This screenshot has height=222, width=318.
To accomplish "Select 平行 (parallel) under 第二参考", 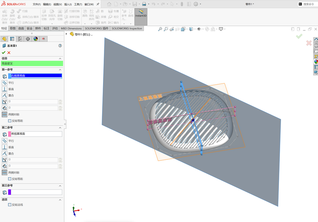I will [x=4, y=141].
